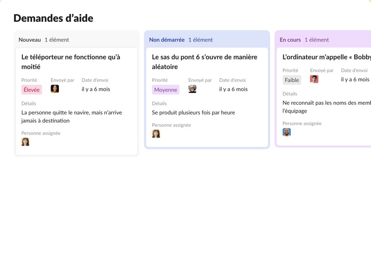Screen dimensions: 371x278
Task: Click assignee avatar on the téléporteur card
Action: 26,142
